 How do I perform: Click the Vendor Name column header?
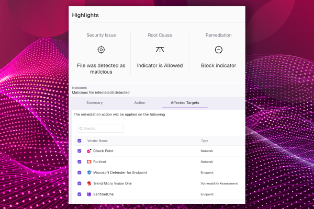click(x=97, y=141)
